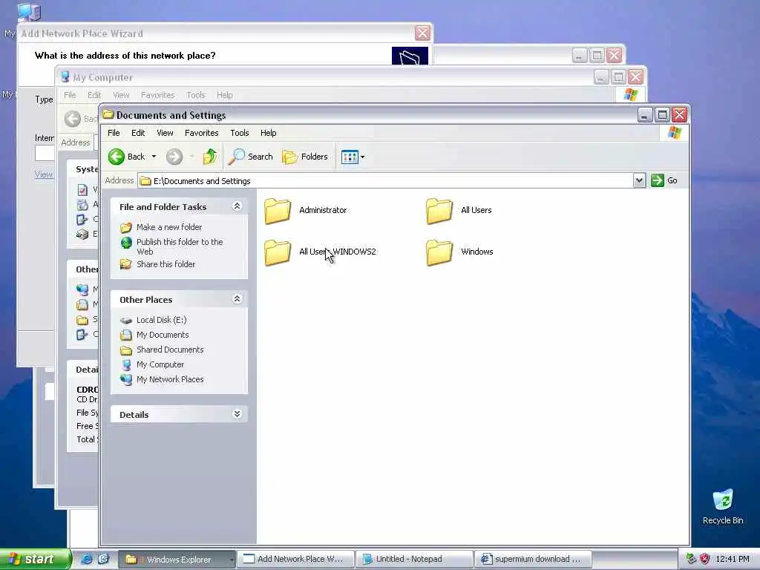Click the Start button
This screenshot has height=570, width=760.
(x=34, y=560)
